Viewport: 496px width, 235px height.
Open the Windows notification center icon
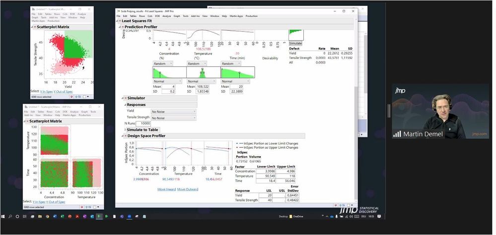pos(379,217)
